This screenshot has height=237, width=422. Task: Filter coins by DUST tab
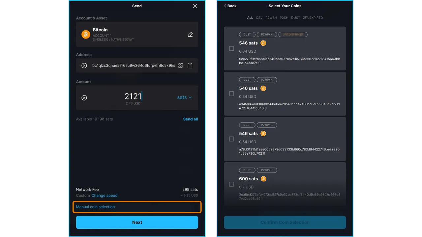[x=295, y=18]
